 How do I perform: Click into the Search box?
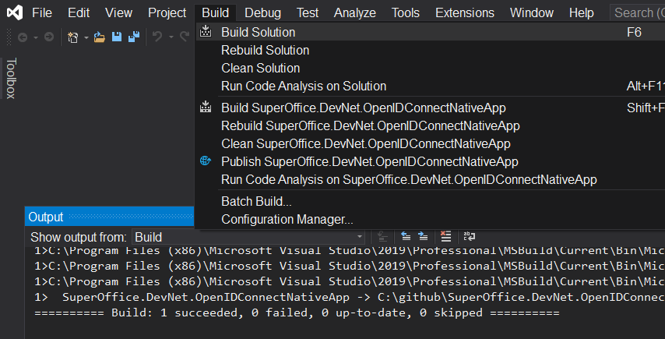click(x=638, y=12)
